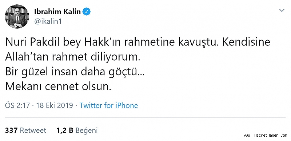This screenshot has height=141, width=291.
Task: Open the tweet options chevron menu
Action: pyautogui.click(x=282, y=11)
